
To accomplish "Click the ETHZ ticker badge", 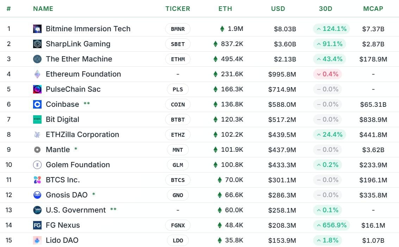I will click(x=178, y=135).
